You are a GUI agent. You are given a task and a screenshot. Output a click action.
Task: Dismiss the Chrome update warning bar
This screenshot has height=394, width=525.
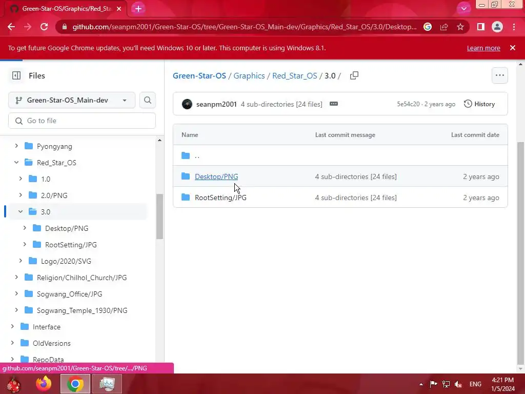(513, 48)
